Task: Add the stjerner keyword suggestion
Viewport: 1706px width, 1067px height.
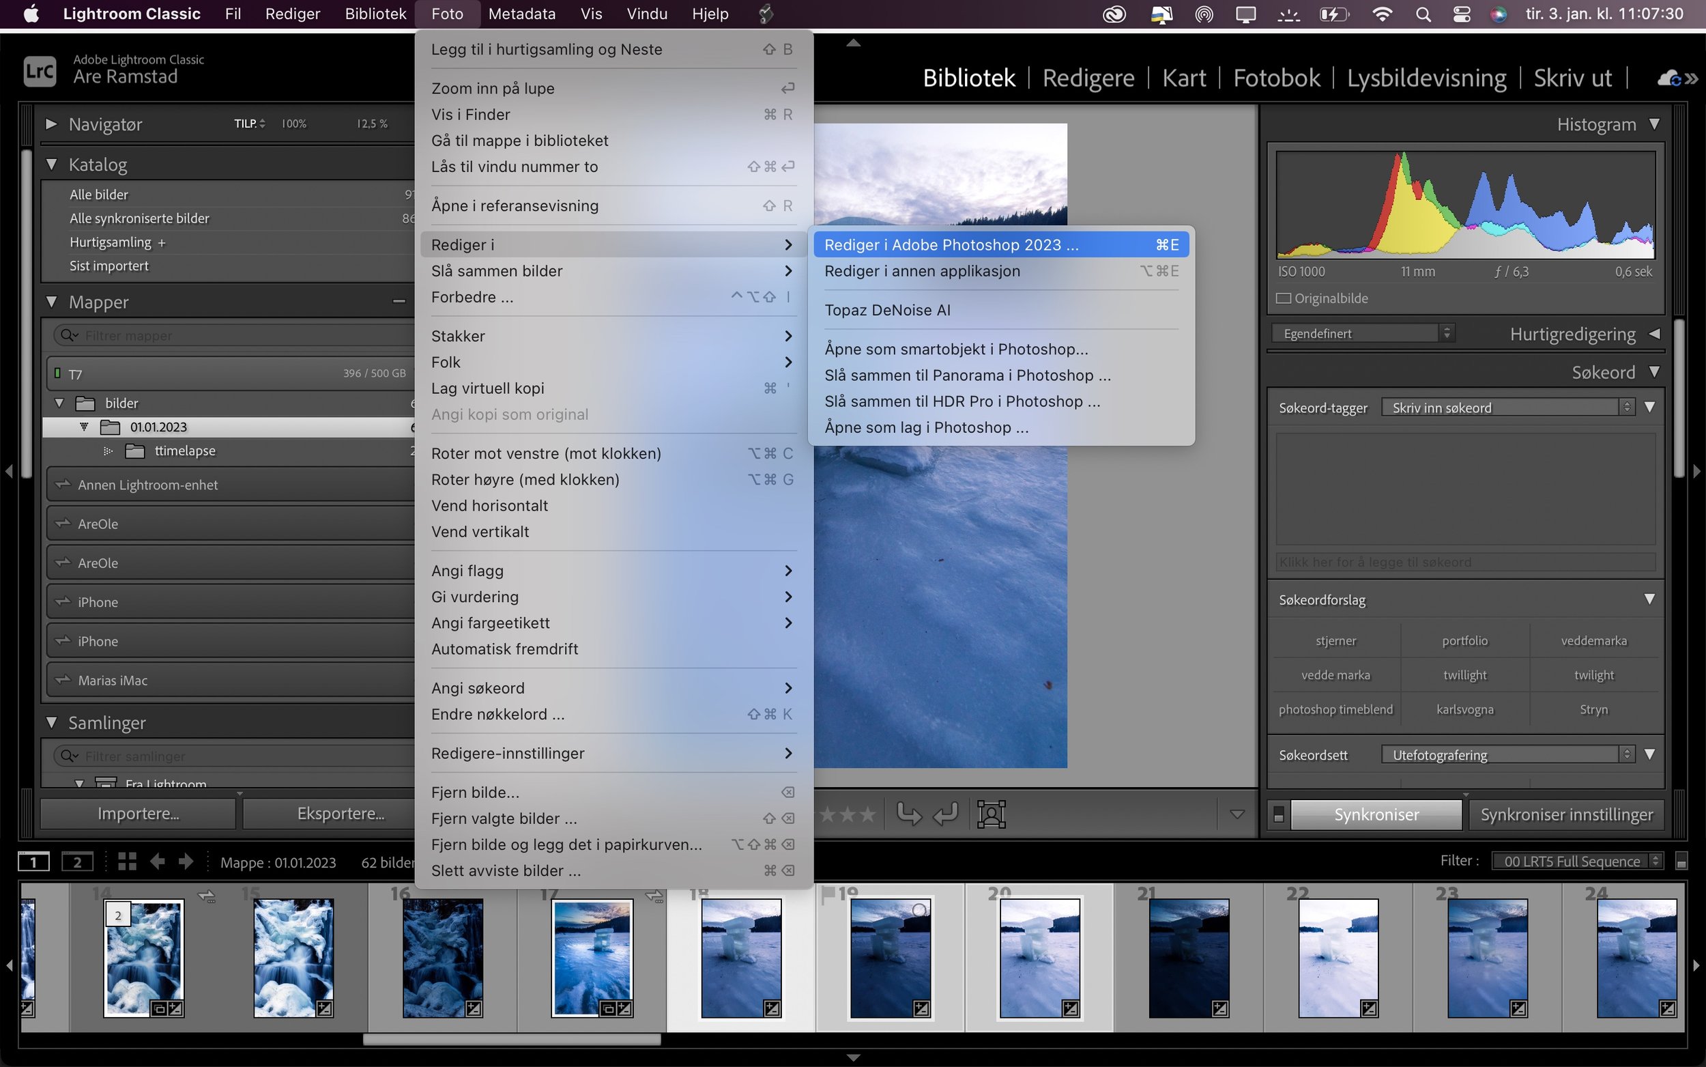Action: coord(1335,641)
